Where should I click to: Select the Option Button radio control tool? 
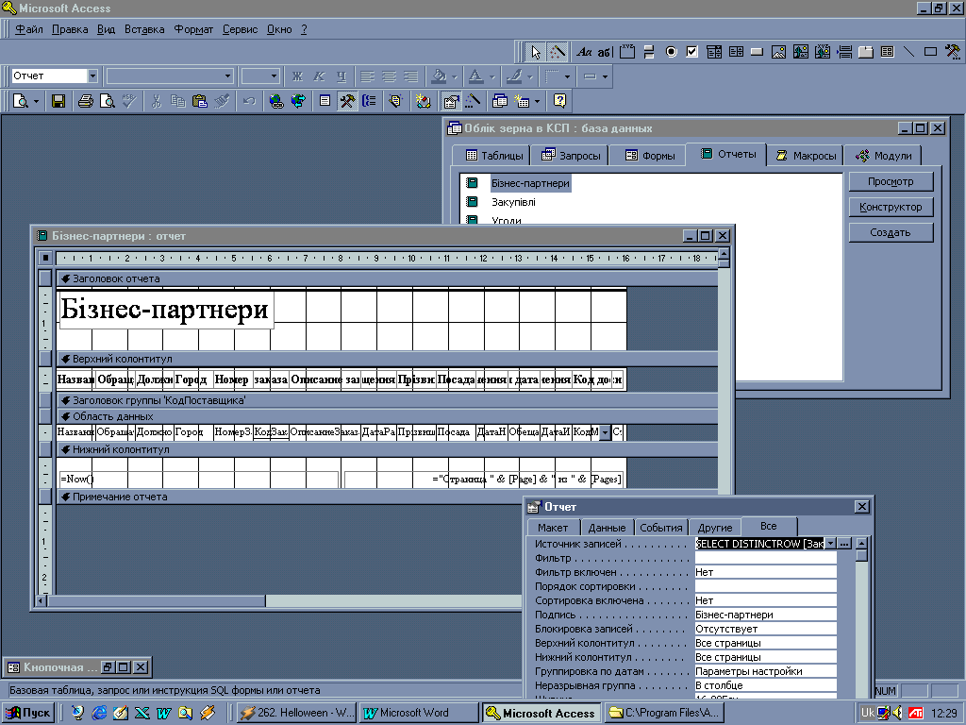click(672, 52)
